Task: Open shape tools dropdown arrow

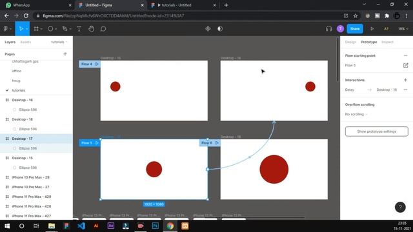Action: 56,29
